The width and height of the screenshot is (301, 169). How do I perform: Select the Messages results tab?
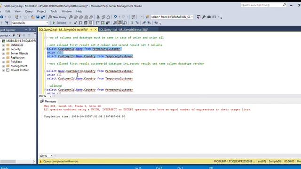(x=48, y=101)
